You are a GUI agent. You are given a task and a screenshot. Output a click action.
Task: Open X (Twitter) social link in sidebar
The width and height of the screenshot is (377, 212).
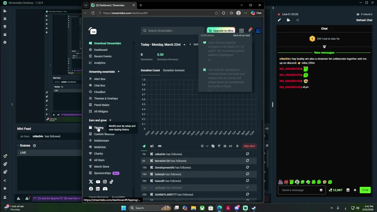[x=91, y=182]
